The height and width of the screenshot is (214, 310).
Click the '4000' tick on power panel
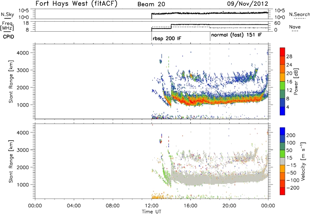click(22, 53)
